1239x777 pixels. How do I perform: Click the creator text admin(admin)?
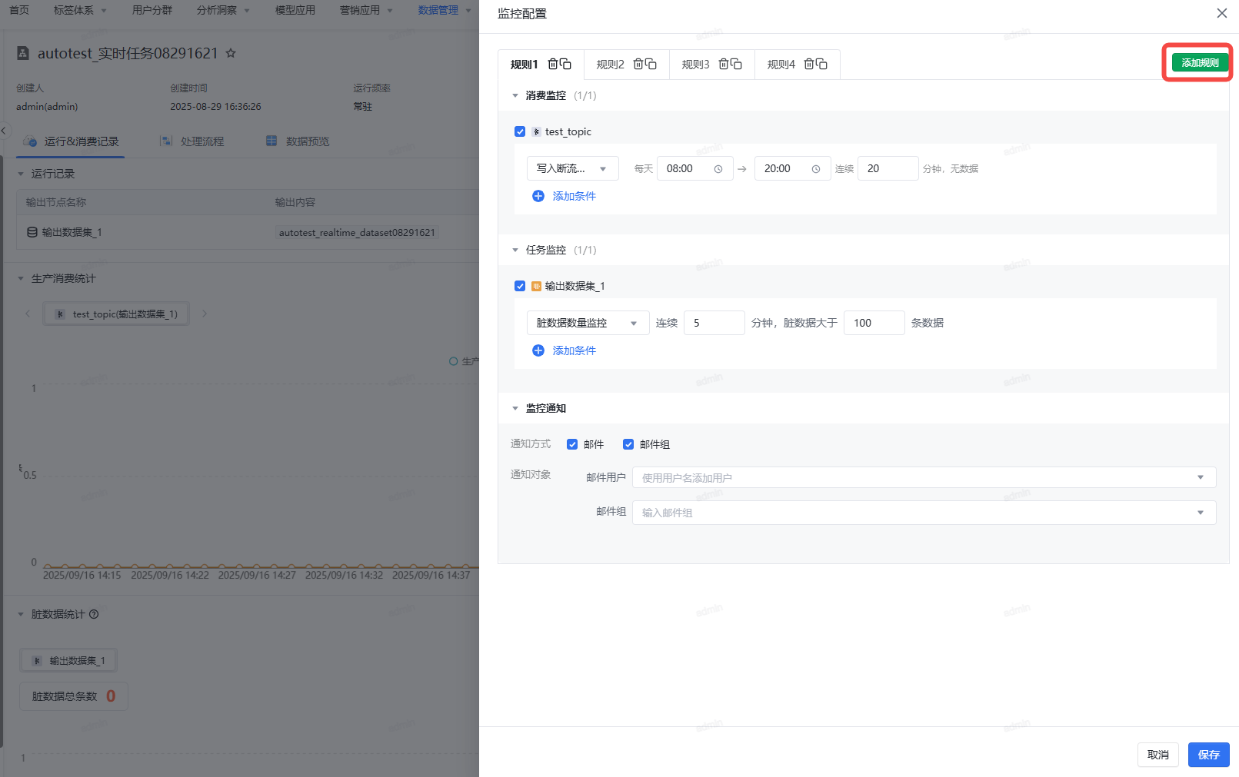pos(47,107)
